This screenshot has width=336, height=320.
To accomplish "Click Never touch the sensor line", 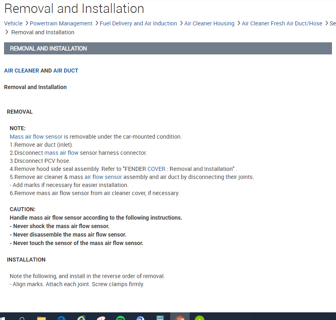I will tap(77, 243).
